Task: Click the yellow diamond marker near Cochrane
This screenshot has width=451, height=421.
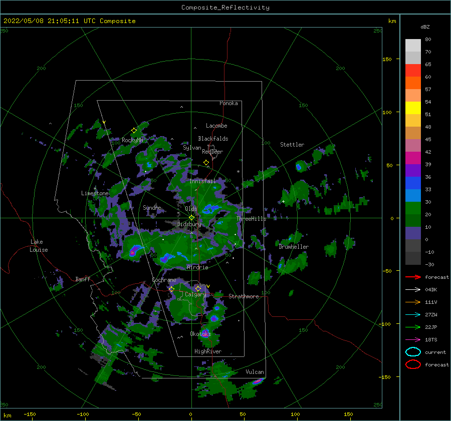Action: tap(171, 289)
